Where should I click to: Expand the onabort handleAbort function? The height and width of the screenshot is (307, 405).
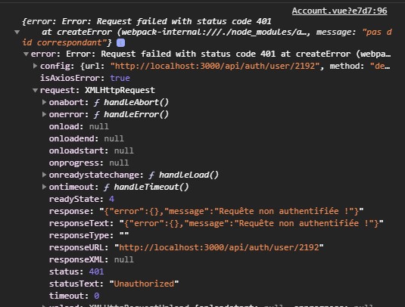coord(44,102)
